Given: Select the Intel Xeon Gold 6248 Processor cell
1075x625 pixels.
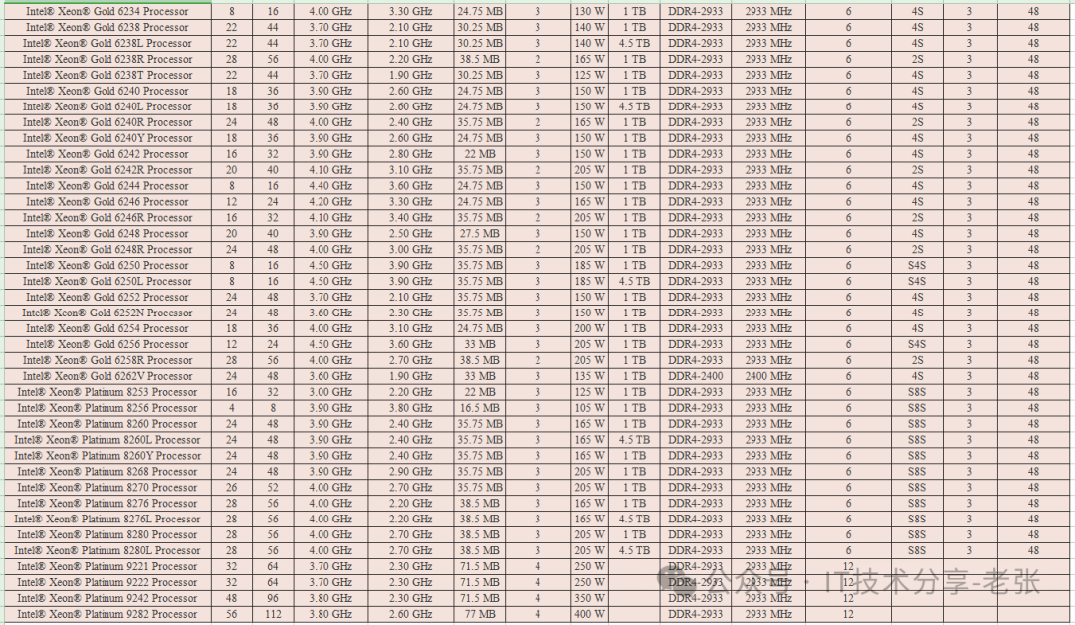Looking at the screenshot, I should (x=107, y=233).
